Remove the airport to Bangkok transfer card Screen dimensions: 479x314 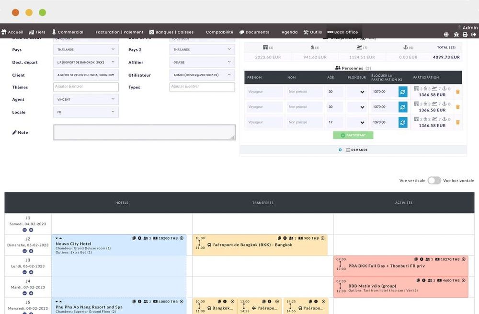(x=322, y=238)
